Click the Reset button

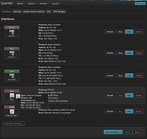137,132
